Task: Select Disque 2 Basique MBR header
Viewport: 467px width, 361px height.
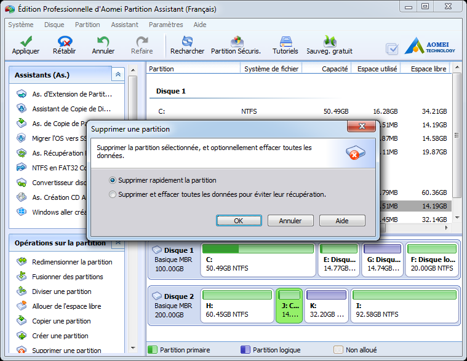Action: 174,306
